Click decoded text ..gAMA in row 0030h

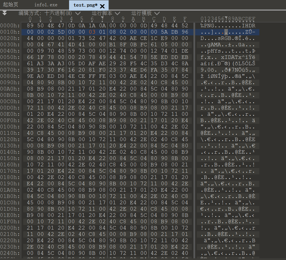211,45
